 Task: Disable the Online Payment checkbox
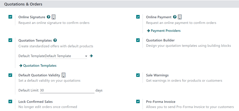click(x=138, y=17)
